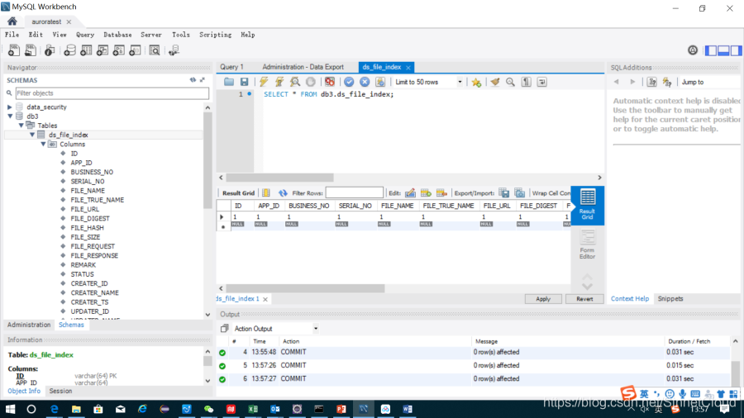Screen dimensions: 744x418
Task: Toggle invisible characters display
Action: pyautogui.click(x=527, y=82)
